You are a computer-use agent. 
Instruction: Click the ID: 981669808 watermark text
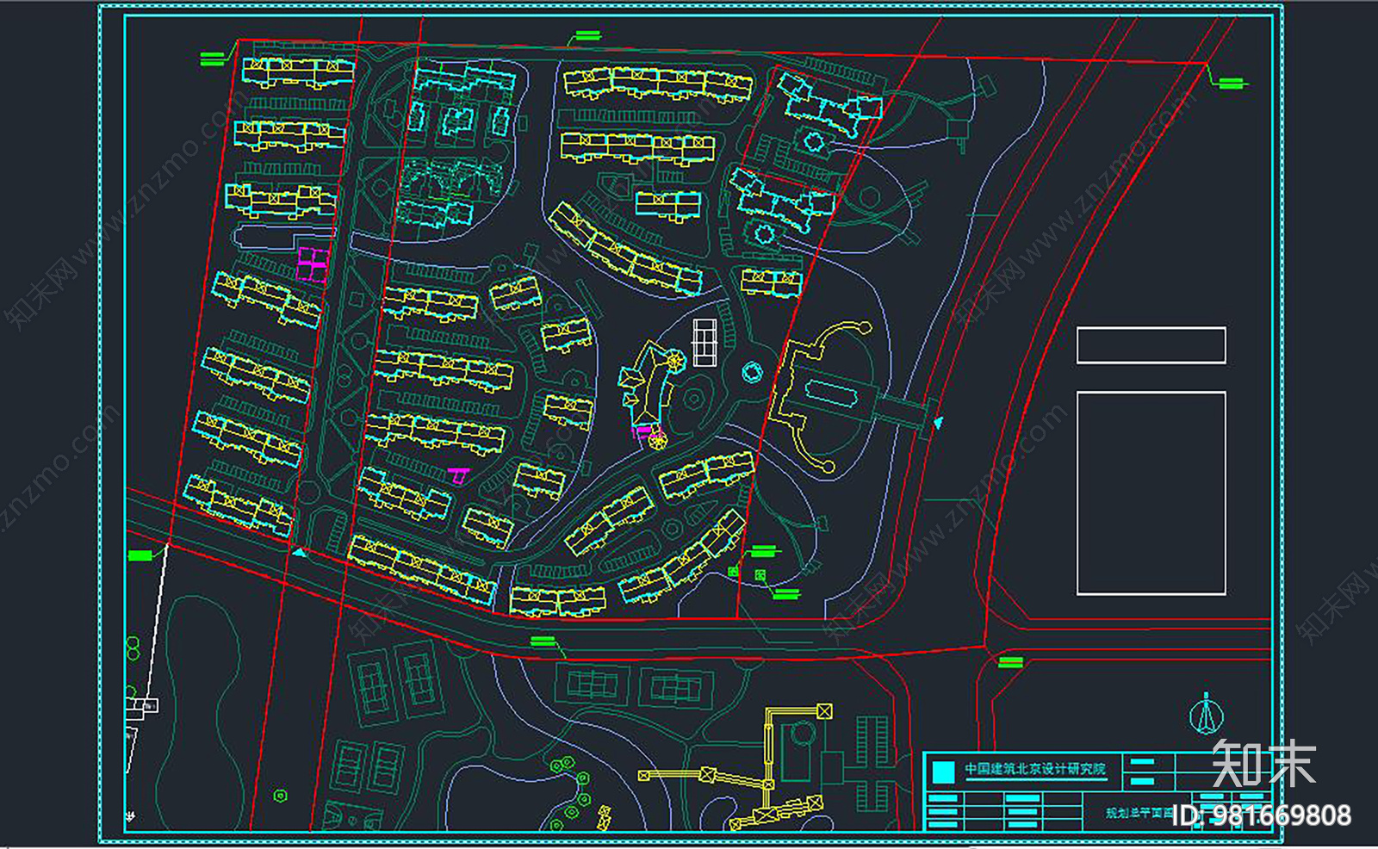point(1262,815)
